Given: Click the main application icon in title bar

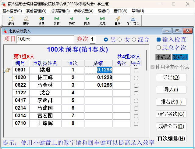Looking at the screenshot, I should (x=4, y=4).
